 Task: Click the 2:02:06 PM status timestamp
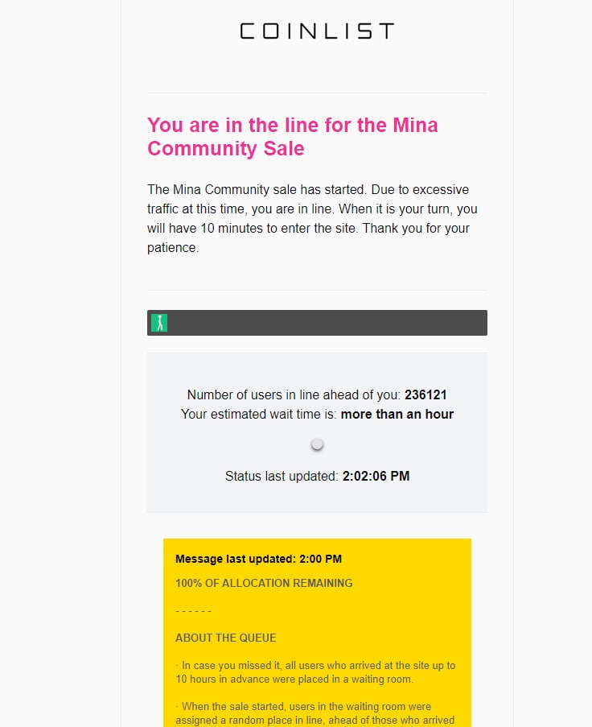376,476
